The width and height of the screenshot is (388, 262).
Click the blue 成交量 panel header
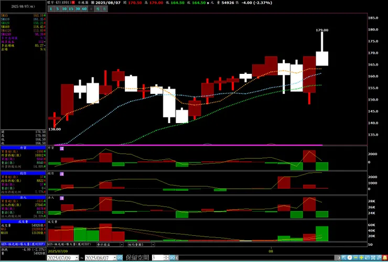[x=23, y=222]
